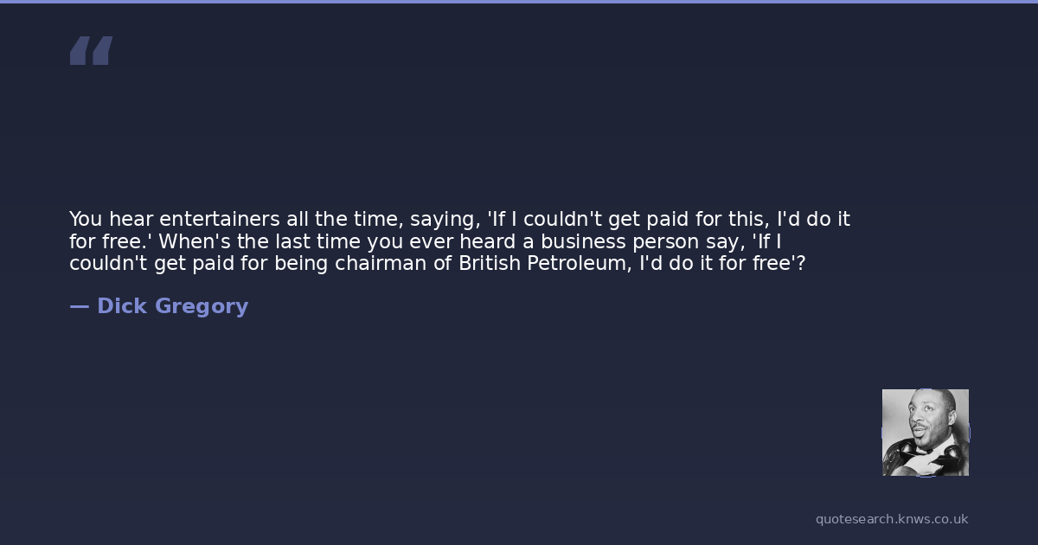Click the large opening quotation mark icon
The image size is (1038, 545).
(91, 50)
